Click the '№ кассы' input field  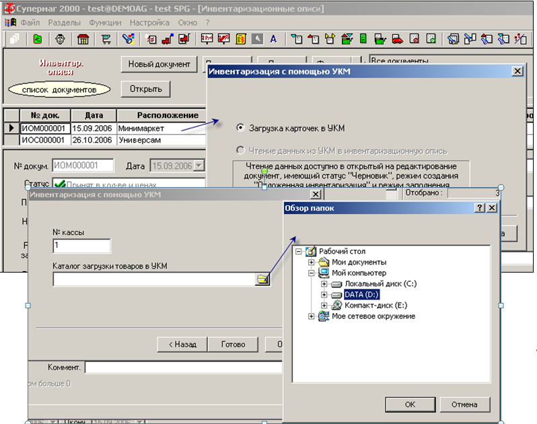click(x=81, y=246)
